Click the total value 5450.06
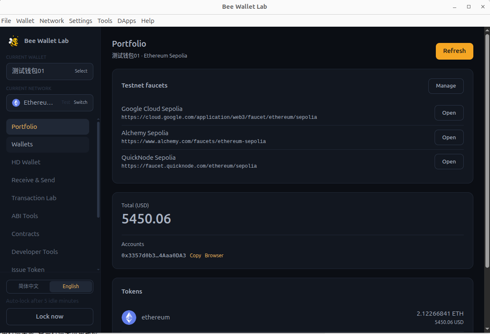The width and height of the screenshot is (490, 334). (146, 219)
